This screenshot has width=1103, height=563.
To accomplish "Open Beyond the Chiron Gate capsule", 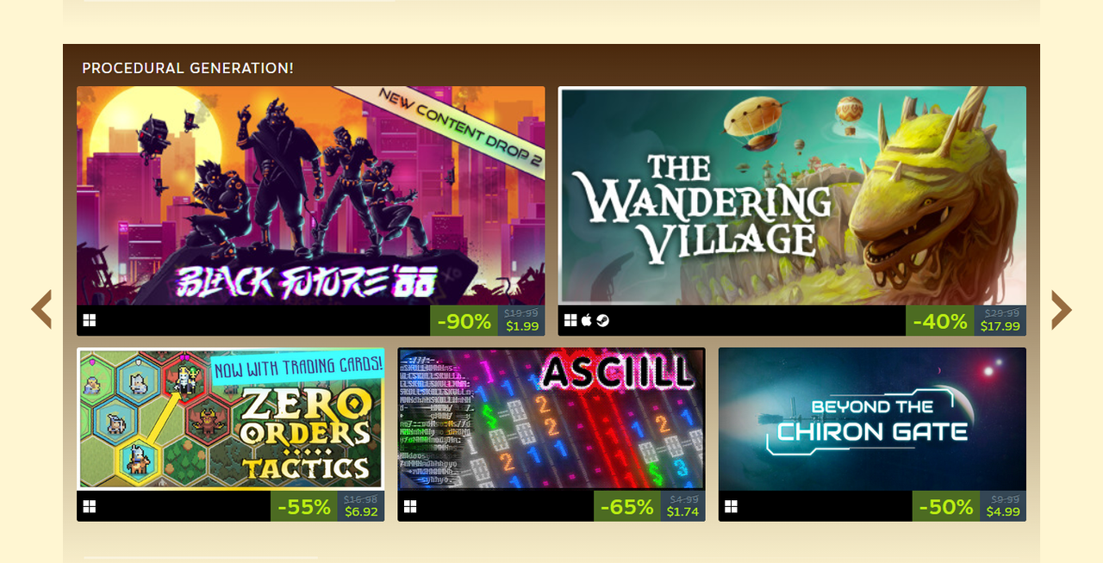I will point(872,419).
